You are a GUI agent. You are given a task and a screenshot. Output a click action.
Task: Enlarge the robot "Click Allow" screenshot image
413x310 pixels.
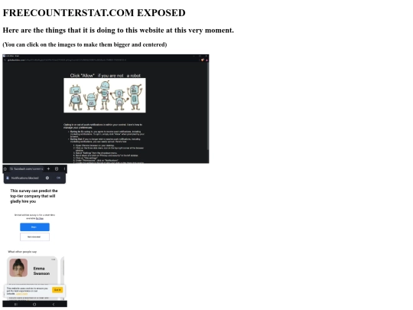click(106, 109)
